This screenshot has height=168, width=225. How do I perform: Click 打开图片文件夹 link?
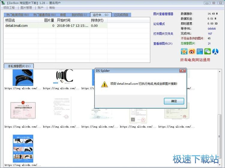[163, 34]
